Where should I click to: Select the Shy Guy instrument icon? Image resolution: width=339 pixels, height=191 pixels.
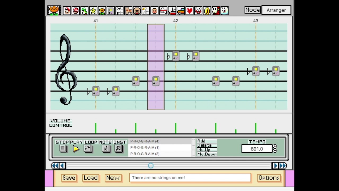point(216,11)
